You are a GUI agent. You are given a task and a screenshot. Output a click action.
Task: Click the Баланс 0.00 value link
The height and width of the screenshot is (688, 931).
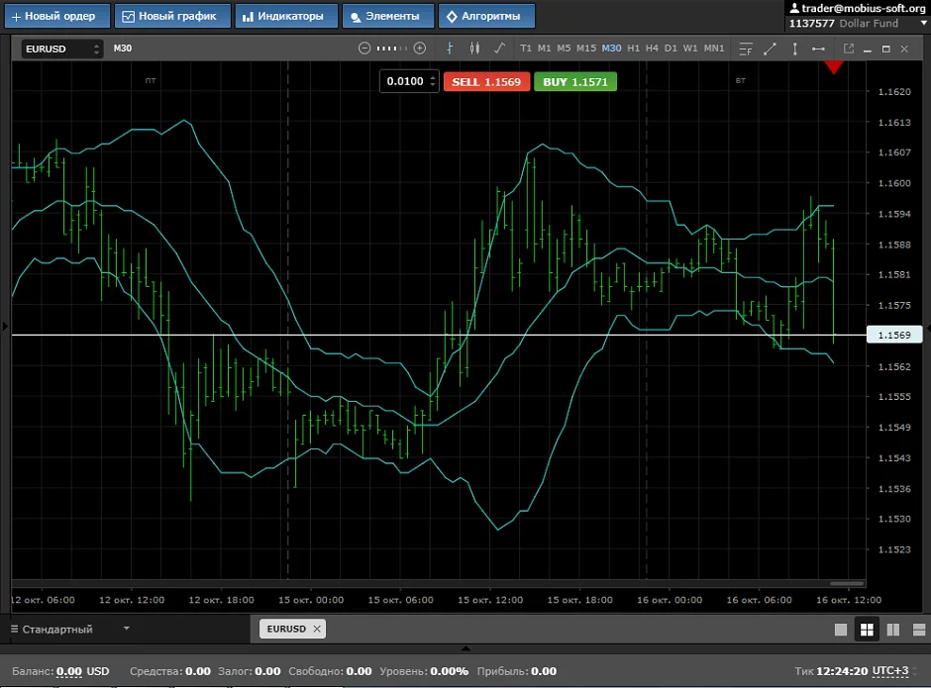click(69, 671)
